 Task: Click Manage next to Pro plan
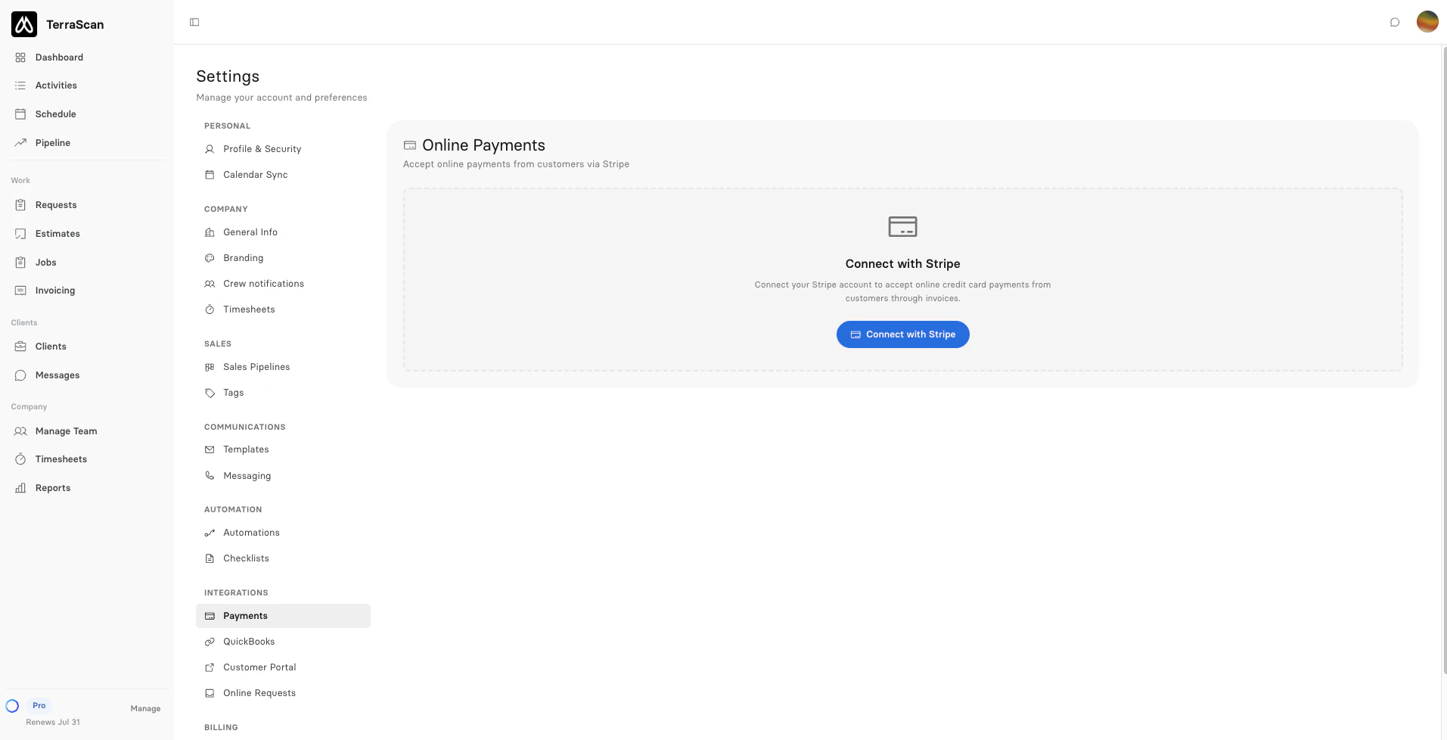tap(145, 709)
